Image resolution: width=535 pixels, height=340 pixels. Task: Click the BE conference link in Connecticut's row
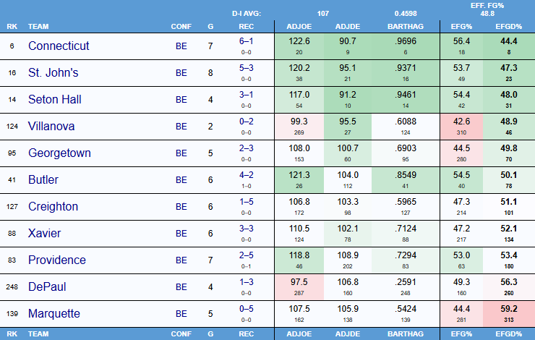pos(181,46)
